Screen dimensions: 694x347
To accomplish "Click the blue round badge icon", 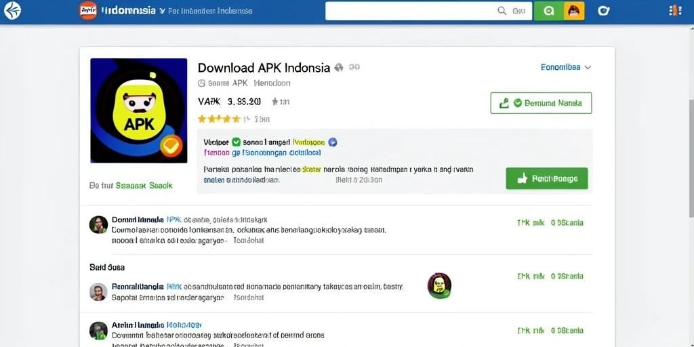I will tap(333, 142).
